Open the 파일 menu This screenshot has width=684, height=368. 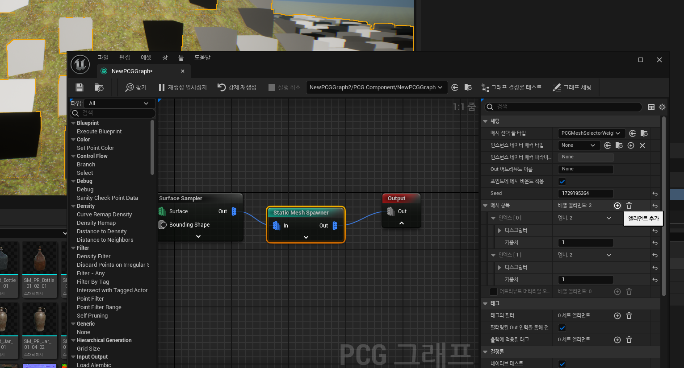click(x=103, y=58)
